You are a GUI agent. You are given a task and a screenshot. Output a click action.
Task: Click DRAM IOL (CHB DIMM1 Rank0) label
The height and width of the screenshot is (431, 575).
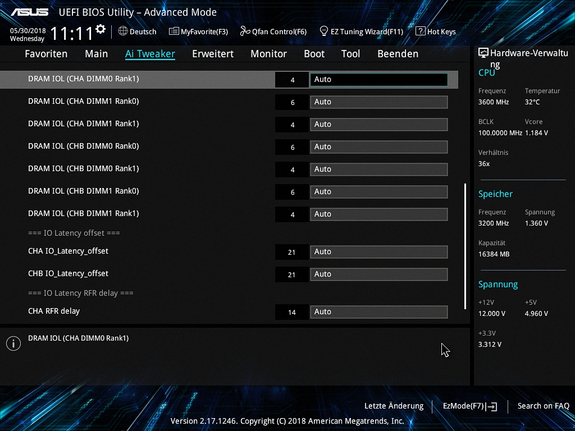84,191
